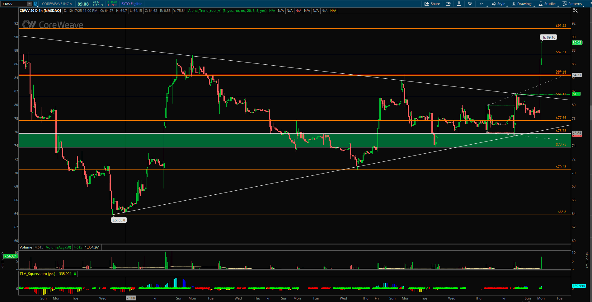Click the green 89.08 price axis tag
The image size is (592, 302).
[x=577, y=43]
